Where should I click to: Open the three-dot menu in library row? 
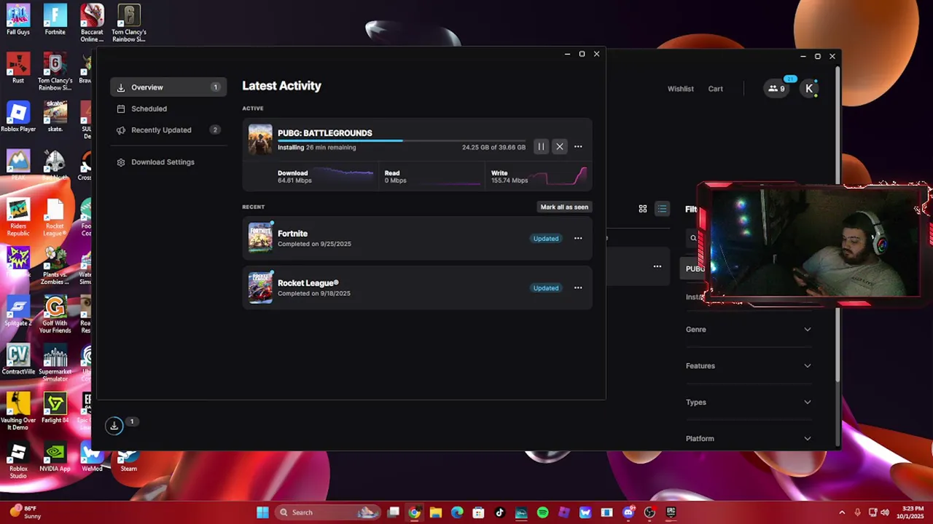[657, 266]
